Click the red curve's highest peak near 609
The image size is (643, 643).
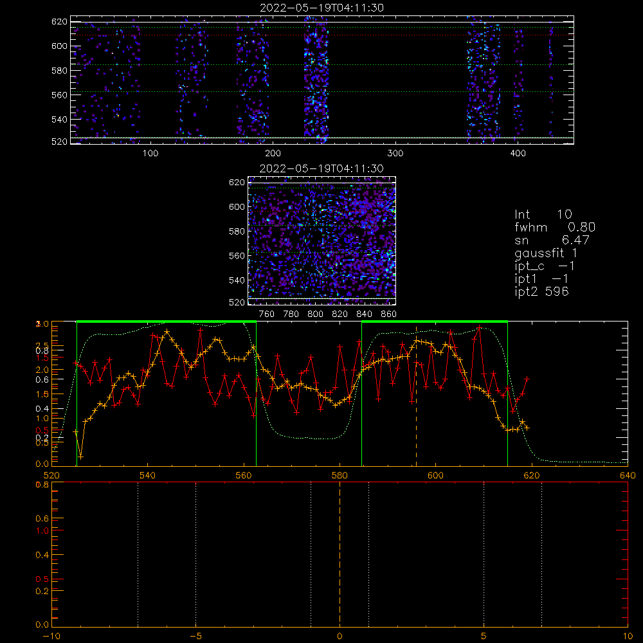pyautogui.click(x=479, y=328)
